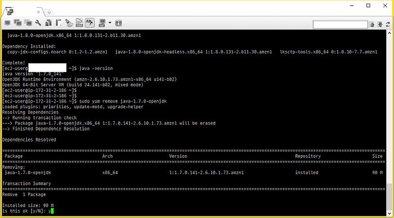The image size is (394, 218).
Task: Click the single monitor new session icon
Action: coord(8,23)
